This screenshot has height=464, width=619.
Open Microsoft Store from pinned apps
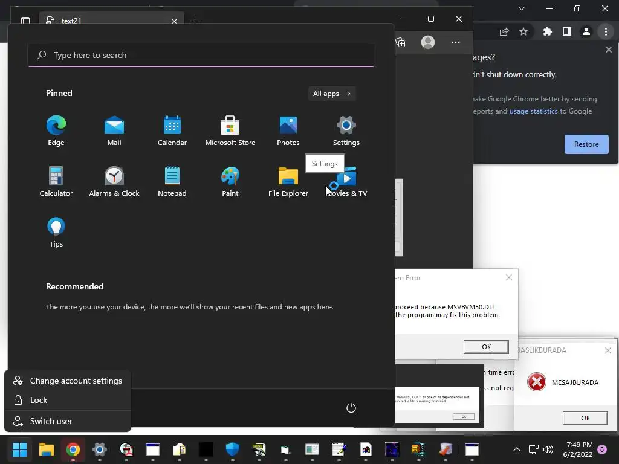click(230, 130)
